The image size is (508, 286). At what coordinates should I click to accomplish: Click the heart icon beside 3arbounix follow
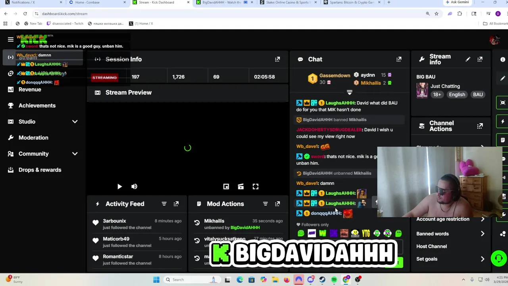click(95, 223)
